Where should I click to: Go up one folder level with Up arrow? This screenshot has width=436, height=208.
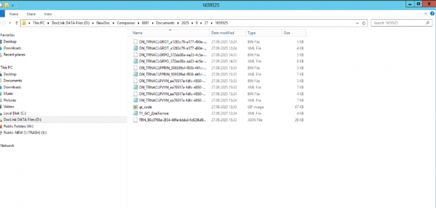point(16,23)
